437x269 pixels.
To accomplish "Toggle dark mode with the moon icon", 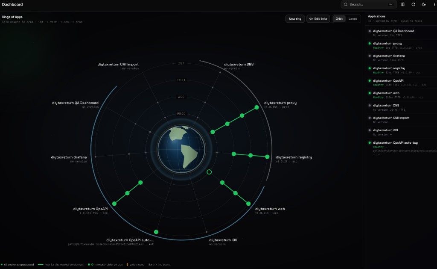I will (424, 4).
